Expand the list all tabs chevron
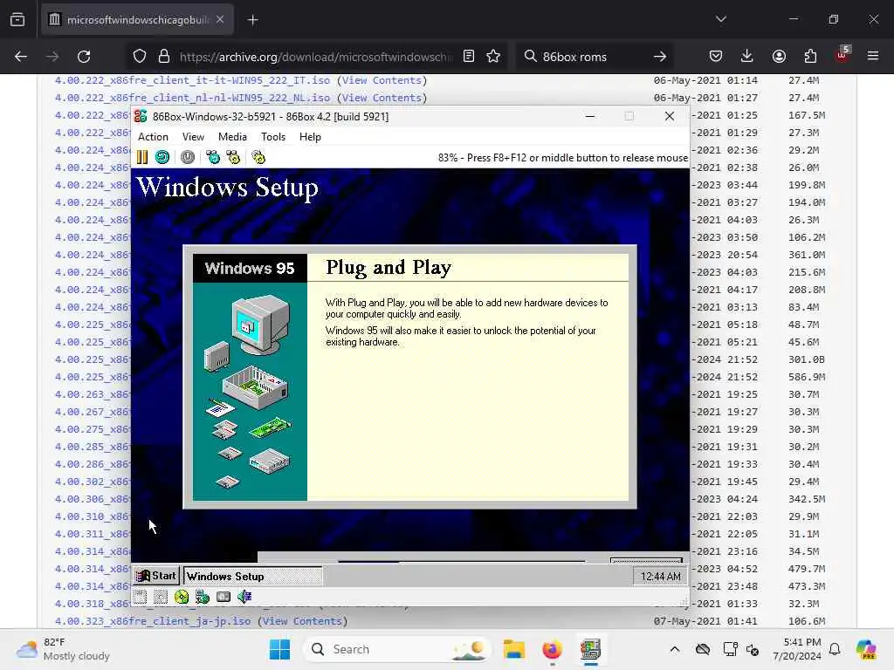The width and height of the screenshot is (894, 670). [721, 19]
